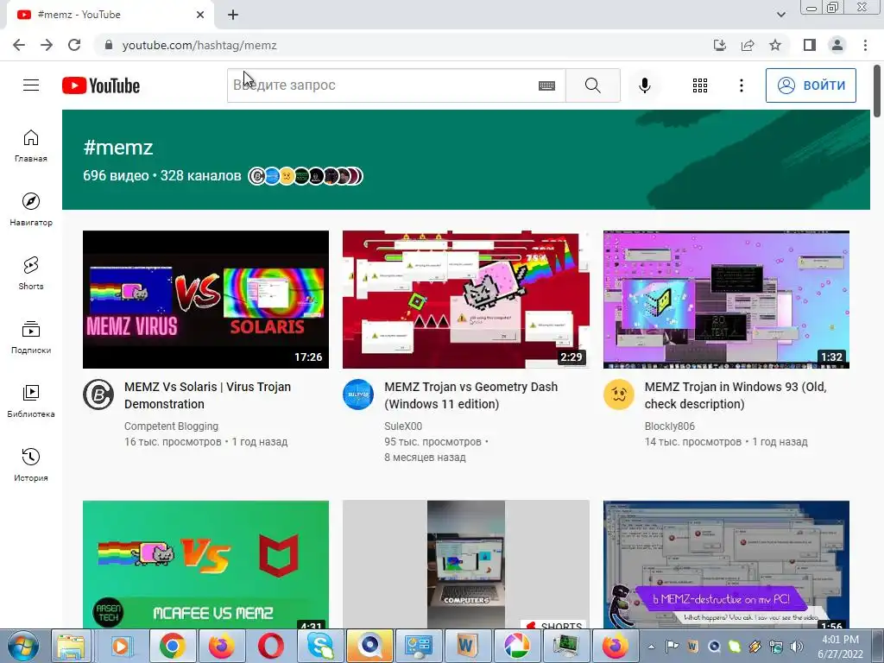Start voice search with microphone icon
The height and width of the screenshot is (663, 884).
644,85
